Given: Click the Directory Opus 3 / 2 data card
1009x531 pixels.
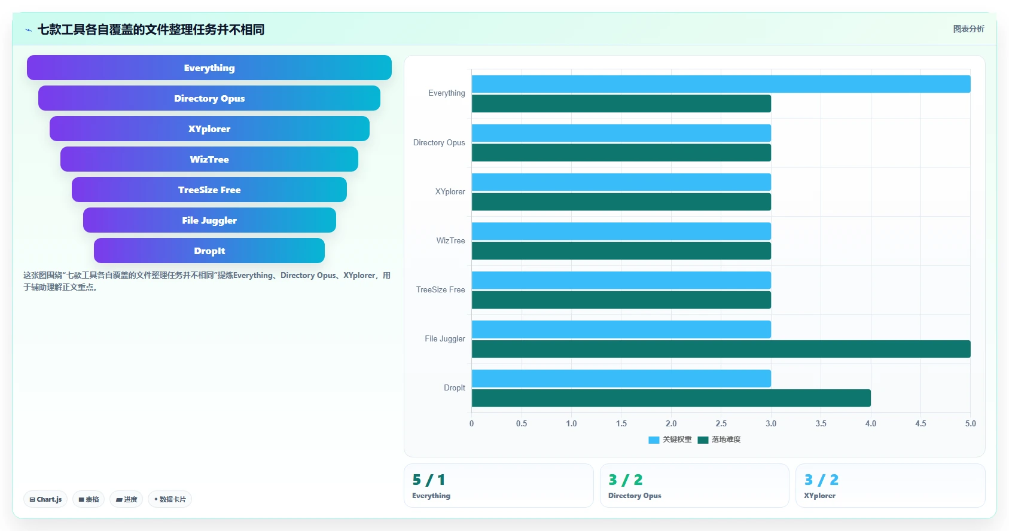Looking at the screenshot, I should [x=694, y=486].
